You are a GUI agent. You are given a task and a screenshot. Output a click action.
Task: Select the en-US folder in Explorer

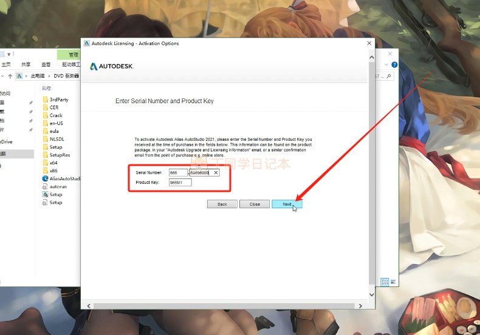coord(53,123)
